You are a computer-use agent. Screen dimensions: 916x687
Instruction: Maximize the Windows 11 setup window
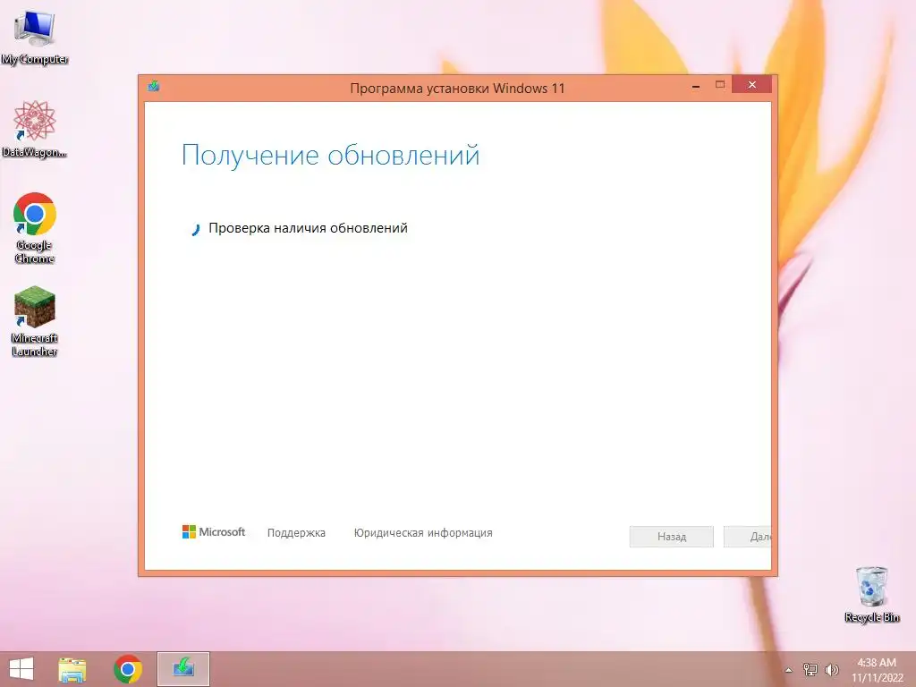720,85
